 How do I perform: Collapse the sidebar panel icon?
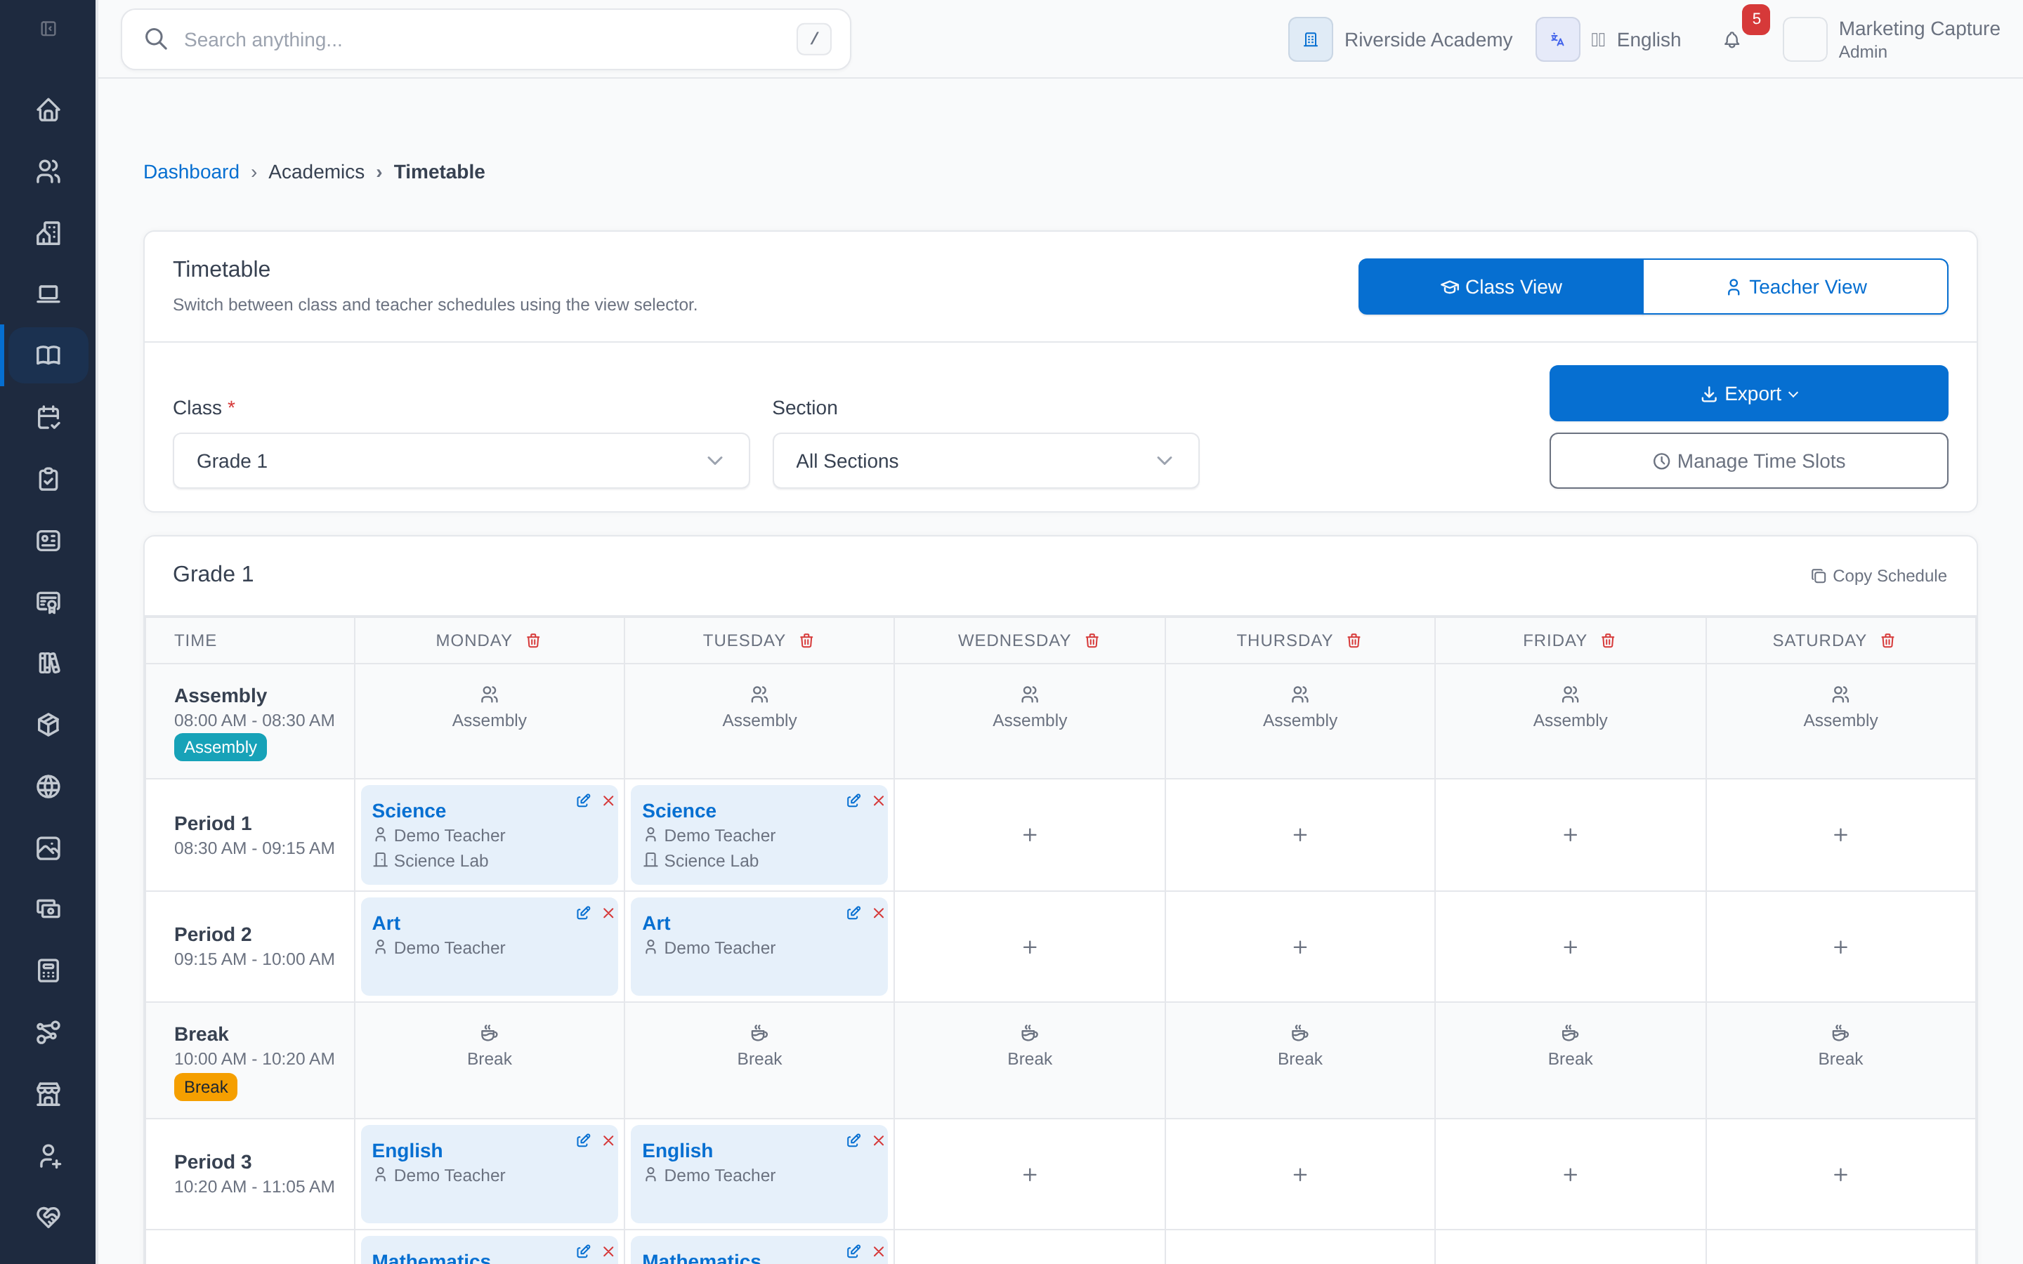point(48,28)
